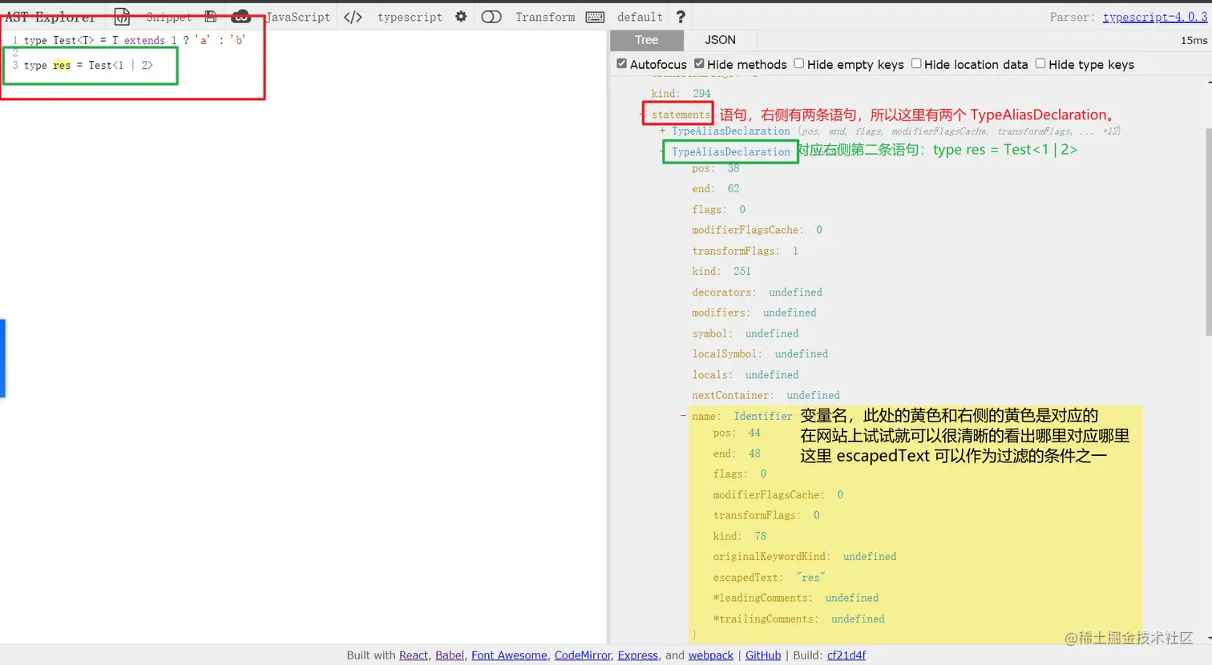Expand the collapsed TypeAliasDeclaration with the plus
Viewport: 1212px width, 665px height.
click(x=662, y=131)
